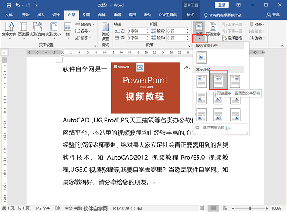Screen dimensions: 287x212
Task: Switch to the 插入 tab
Action: coord(41,15)
